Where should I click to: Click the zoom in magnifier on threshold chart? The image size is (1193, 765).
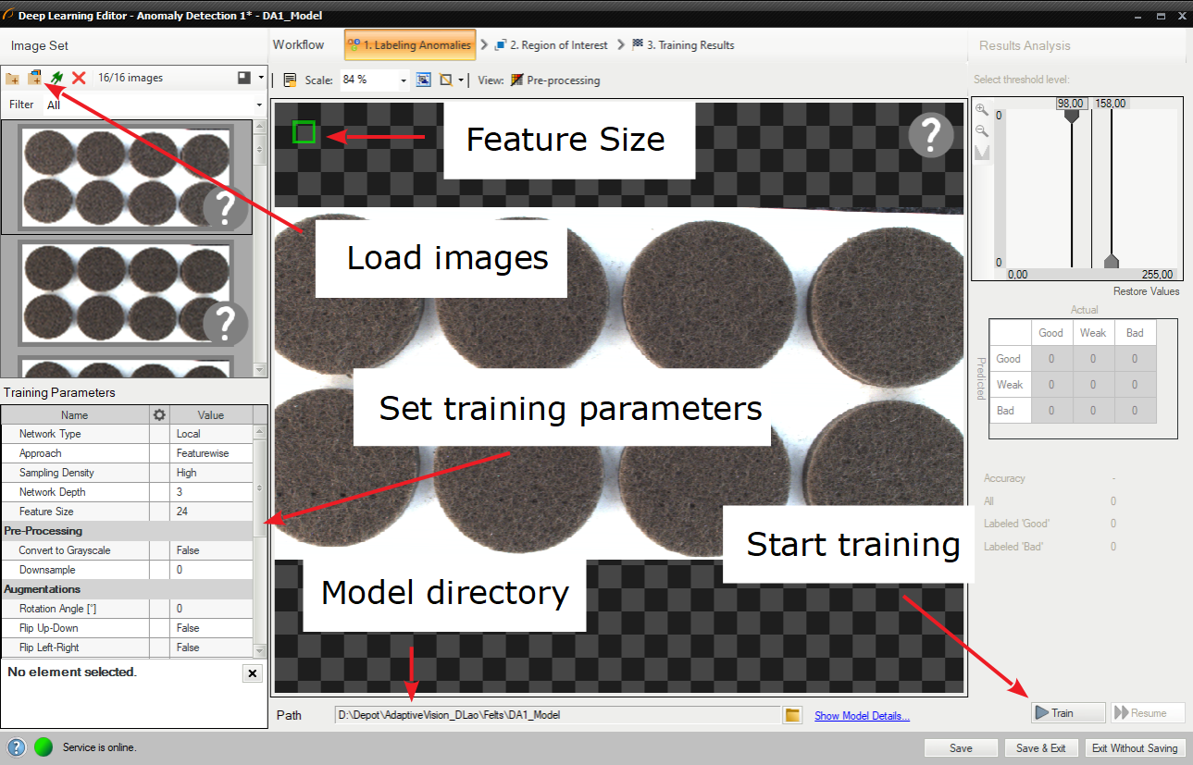[x=982, y=110]
